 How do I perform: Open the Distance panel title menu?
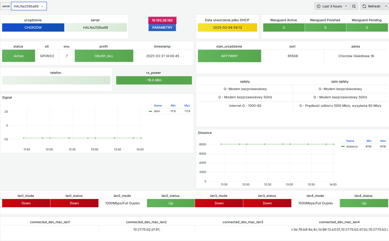click(x=205, y=133)
